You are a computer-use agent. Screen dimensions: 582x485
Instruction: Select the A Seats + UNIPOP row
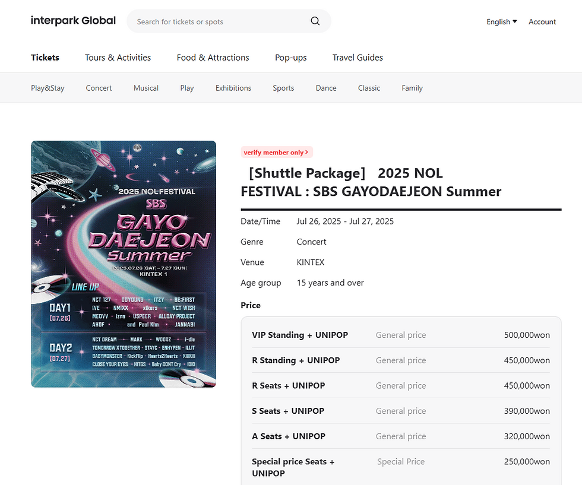tap(401, 436)
